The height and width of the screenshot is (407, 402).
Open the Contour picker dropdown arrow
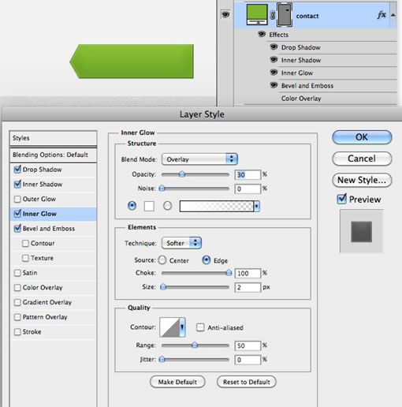tap(182, 327)
